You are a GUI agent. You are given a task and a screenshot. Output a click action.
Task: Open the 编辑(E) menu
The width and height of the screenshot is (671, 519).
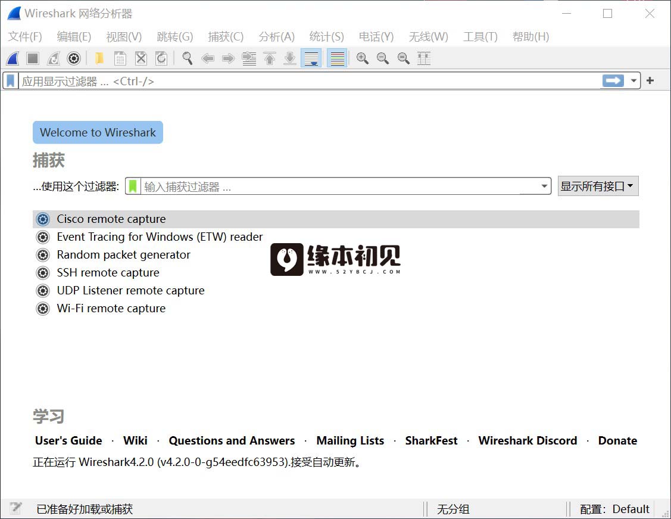(74, 37)
